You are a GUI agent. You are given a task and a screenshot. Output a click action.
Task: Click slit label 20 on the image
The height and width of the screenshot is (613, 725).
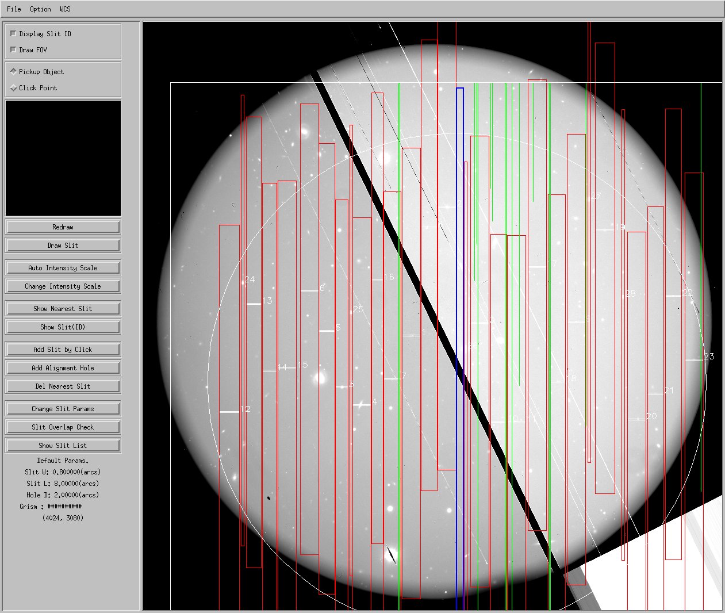point(651,416)
